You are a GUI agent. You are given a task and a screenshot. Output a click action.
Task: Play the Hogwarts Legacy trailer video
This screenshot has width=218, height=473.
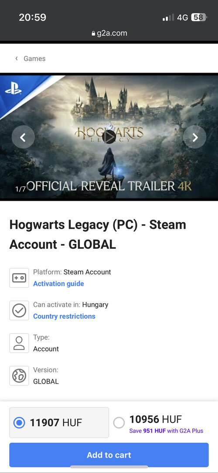click(x=109, y=137)
